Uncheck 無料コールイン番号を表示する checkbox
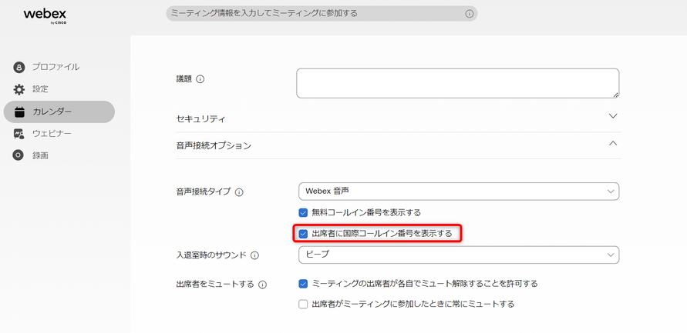This screenshot has width=687, height=333. coord(303,213)
